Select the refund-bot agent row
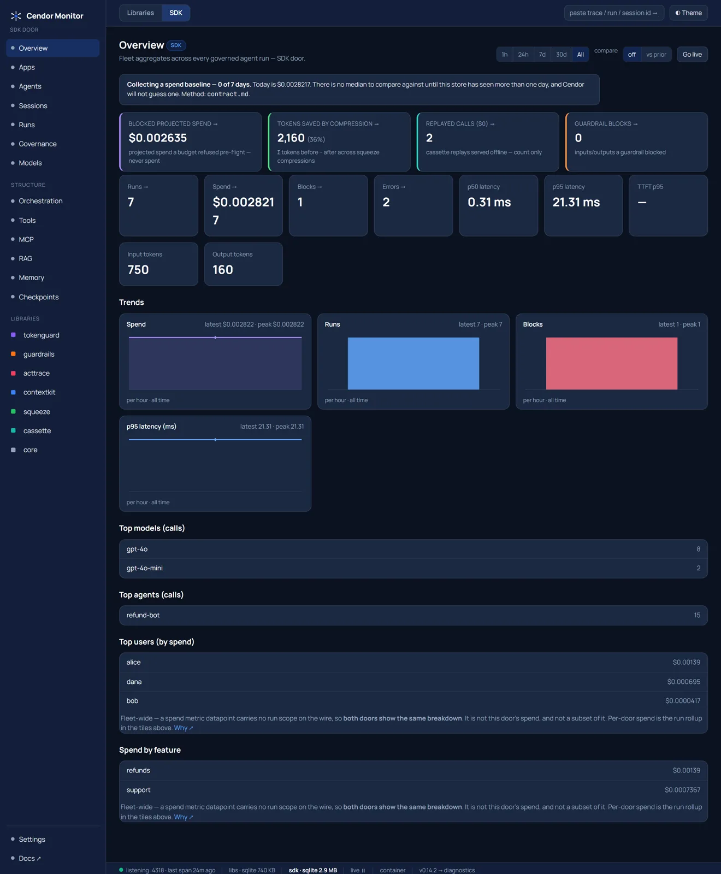This screenshot has height=874, width=721. click(413, 615)
